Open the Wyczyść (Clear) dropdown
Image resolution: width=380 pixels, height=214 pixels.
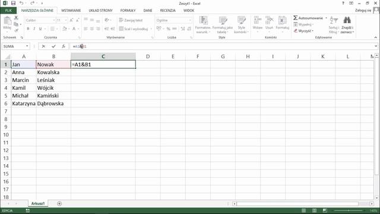tap(303, 31)
